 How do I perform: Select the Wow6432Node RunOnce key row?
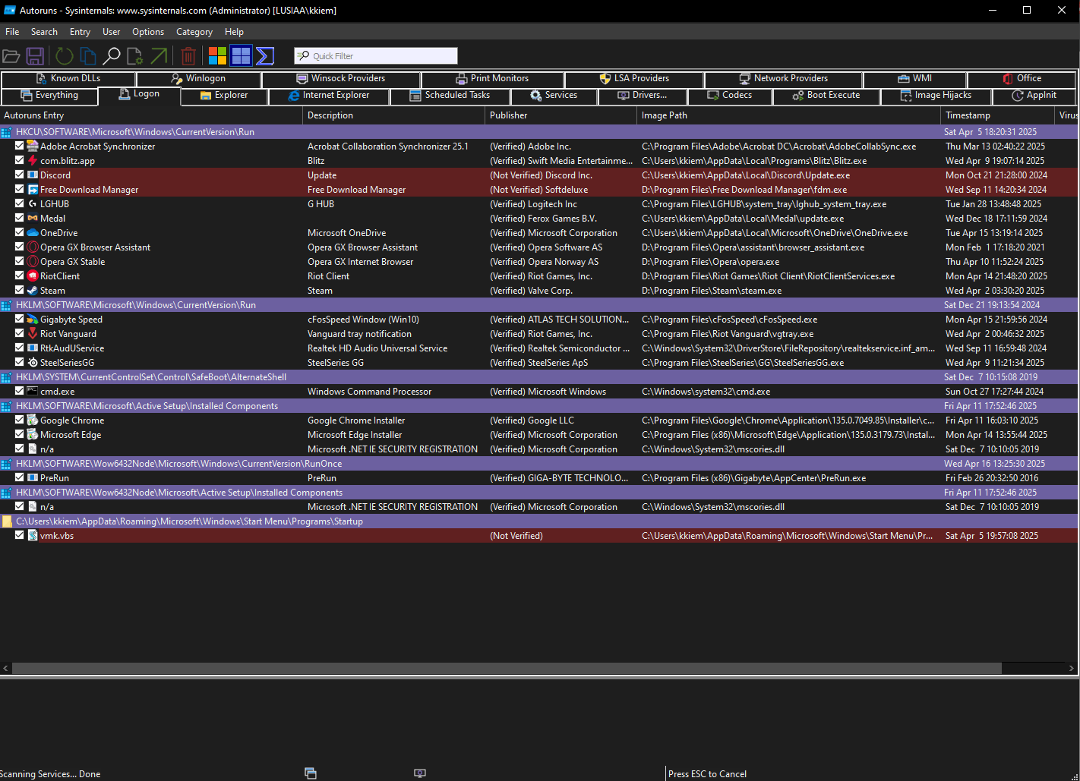[538, 464]
